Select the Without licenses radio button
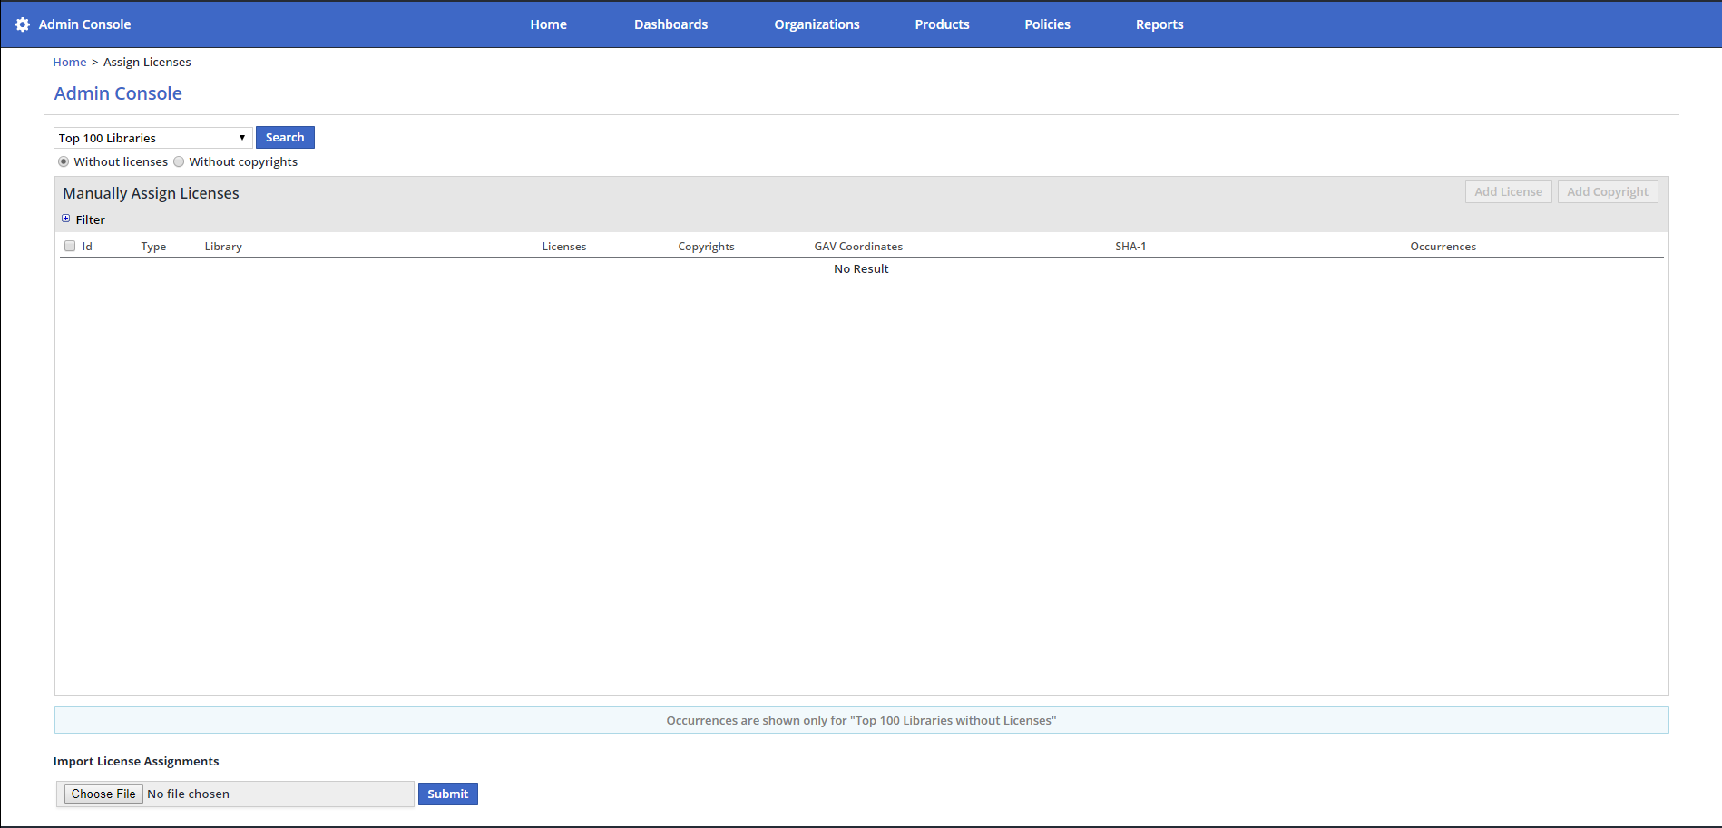This screenshot has height=828, width=1722. (x=64, y=161)
